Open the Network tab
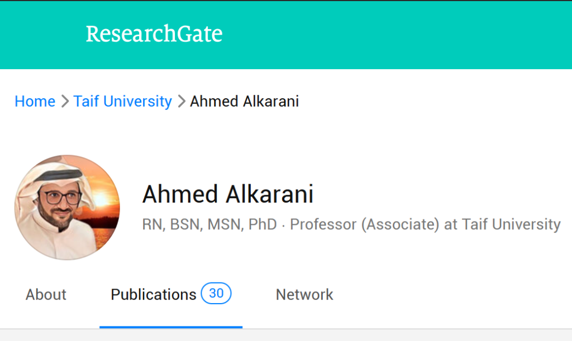 304,295
